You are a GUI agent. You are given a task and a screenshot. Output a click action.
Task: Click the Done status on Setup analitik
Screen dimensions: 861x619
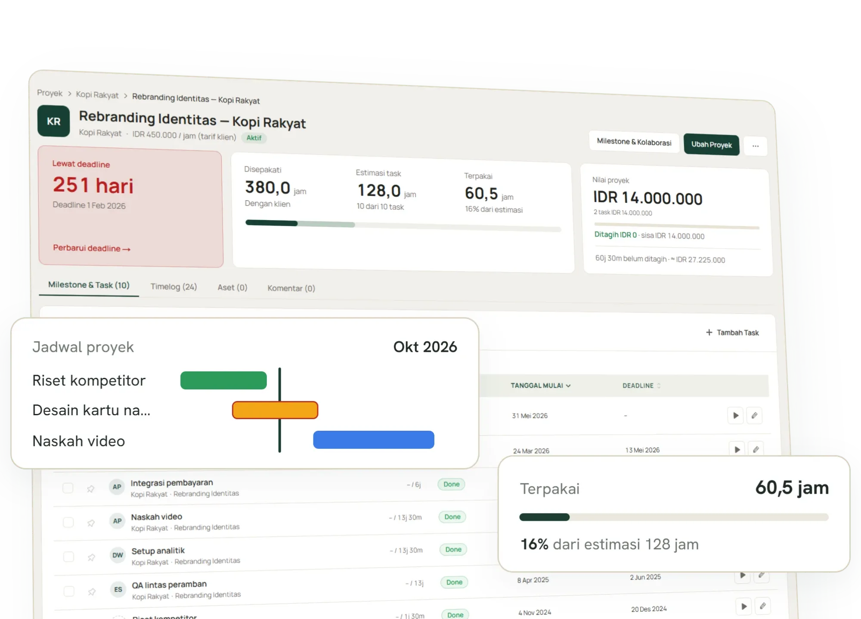pyautogui.click(x=453, y=550)
